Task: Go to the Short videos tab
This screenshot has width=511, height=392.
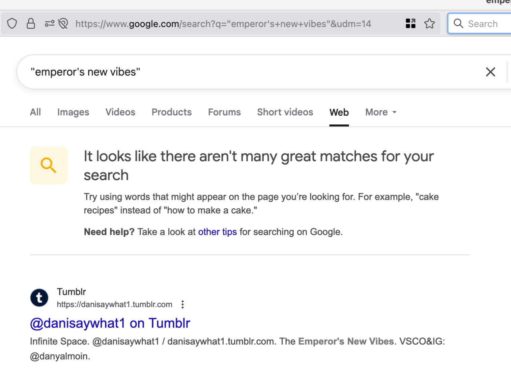Action: pyautogui.click(x=285, y=112)
